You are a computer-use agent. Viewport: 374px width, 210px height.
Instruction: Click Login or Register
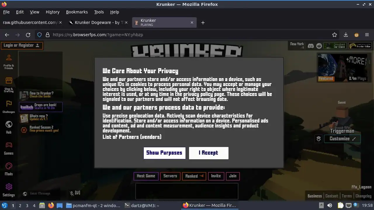point(22,45)
